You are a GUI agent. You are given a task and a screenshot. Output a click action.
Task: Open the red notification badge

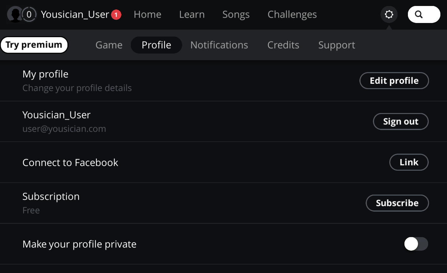(x=116, y=14)
